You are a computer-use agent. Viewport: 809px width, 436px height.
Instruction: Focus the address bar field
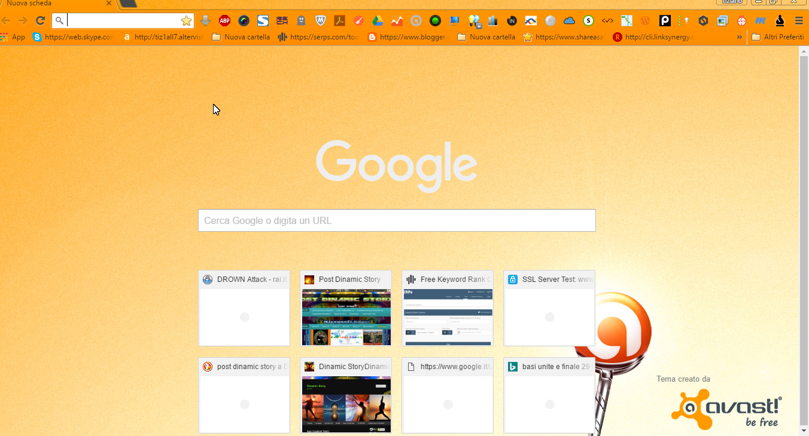point(123,21)
